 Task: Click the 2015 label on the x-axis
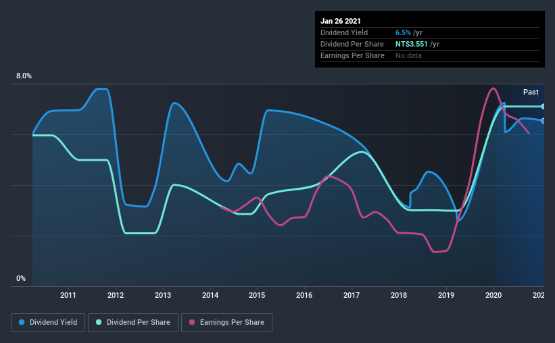257,295
